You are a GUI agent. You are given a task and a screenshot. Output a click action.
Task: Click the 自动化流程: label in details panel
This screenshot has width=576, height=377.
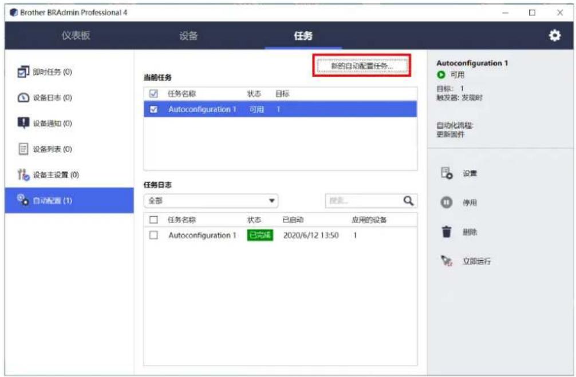[455, 125]
